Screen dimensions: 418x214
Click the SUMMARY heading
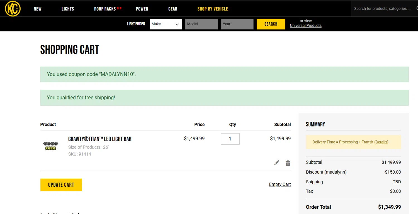point(315,124)
